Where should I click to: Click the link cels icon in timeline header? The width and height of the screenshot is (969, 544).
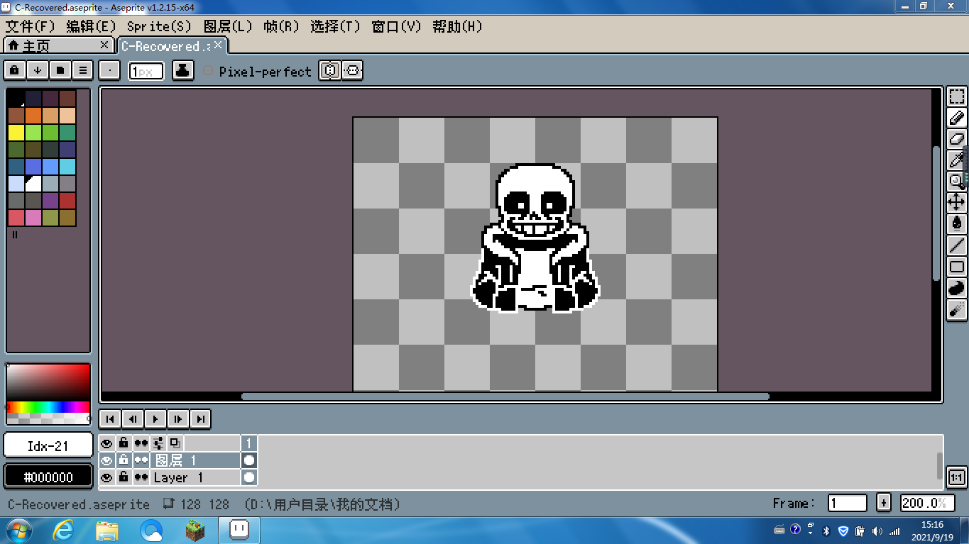pos(175,443)
